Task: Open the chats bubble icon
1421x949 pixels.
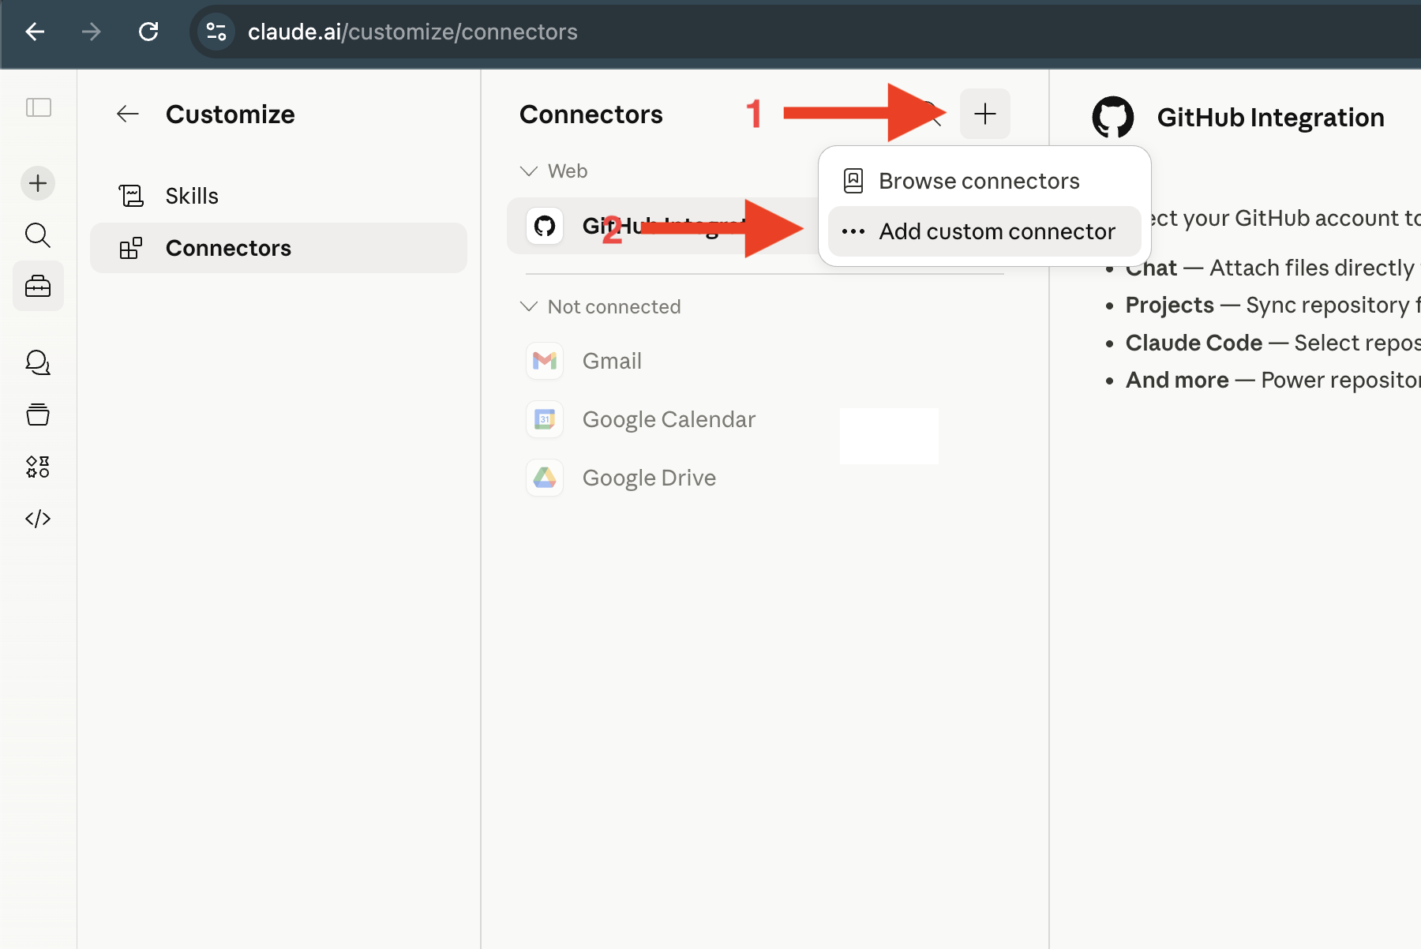Action: 37,363
